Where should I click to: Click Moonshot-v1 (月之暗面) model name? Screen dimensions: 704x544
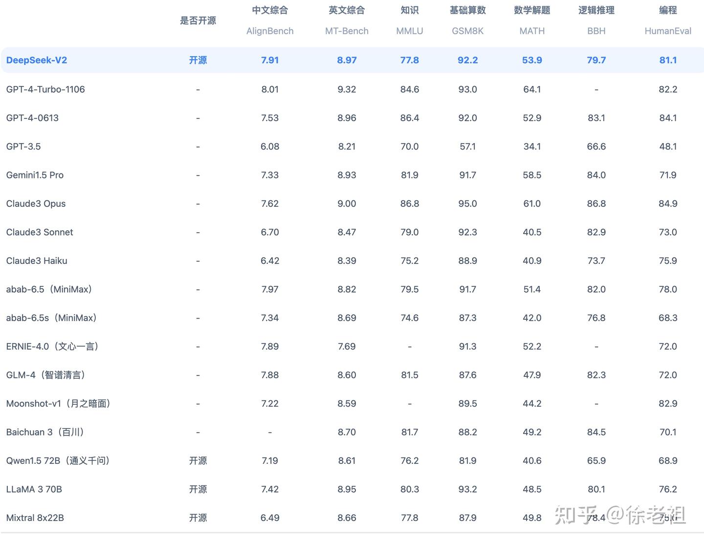click(59, 404)
